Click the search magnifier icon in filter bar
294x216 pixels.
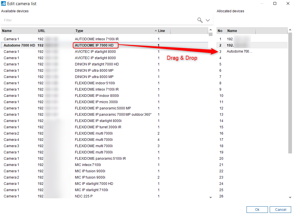pos(200,20)
